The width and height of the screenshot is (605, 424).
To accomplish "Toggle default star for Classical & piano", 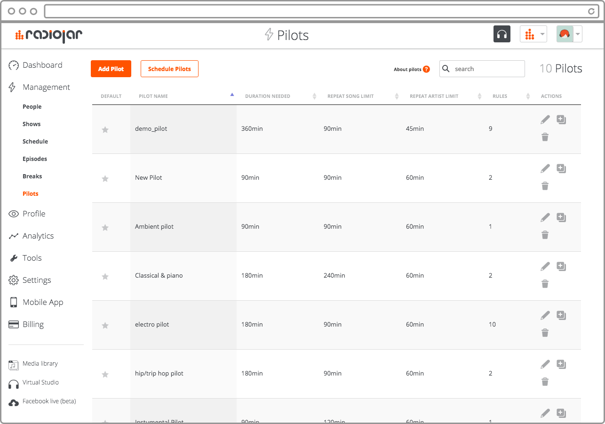I will (105, 276).
